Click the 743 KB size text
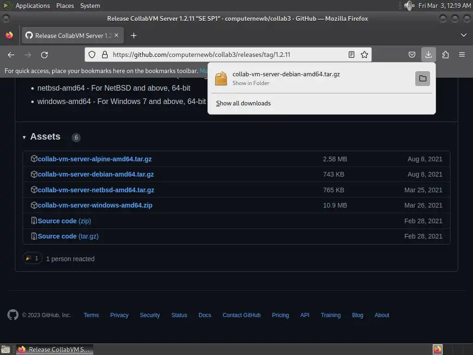 coord(334,174)
